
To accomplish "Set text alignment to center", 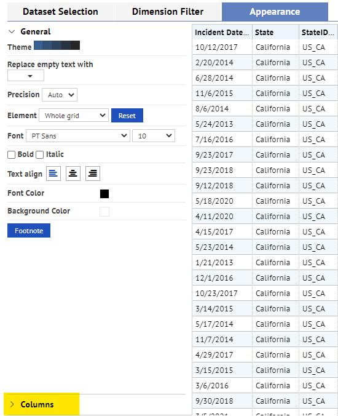I will pyautogui.click(x=73, y=174).
